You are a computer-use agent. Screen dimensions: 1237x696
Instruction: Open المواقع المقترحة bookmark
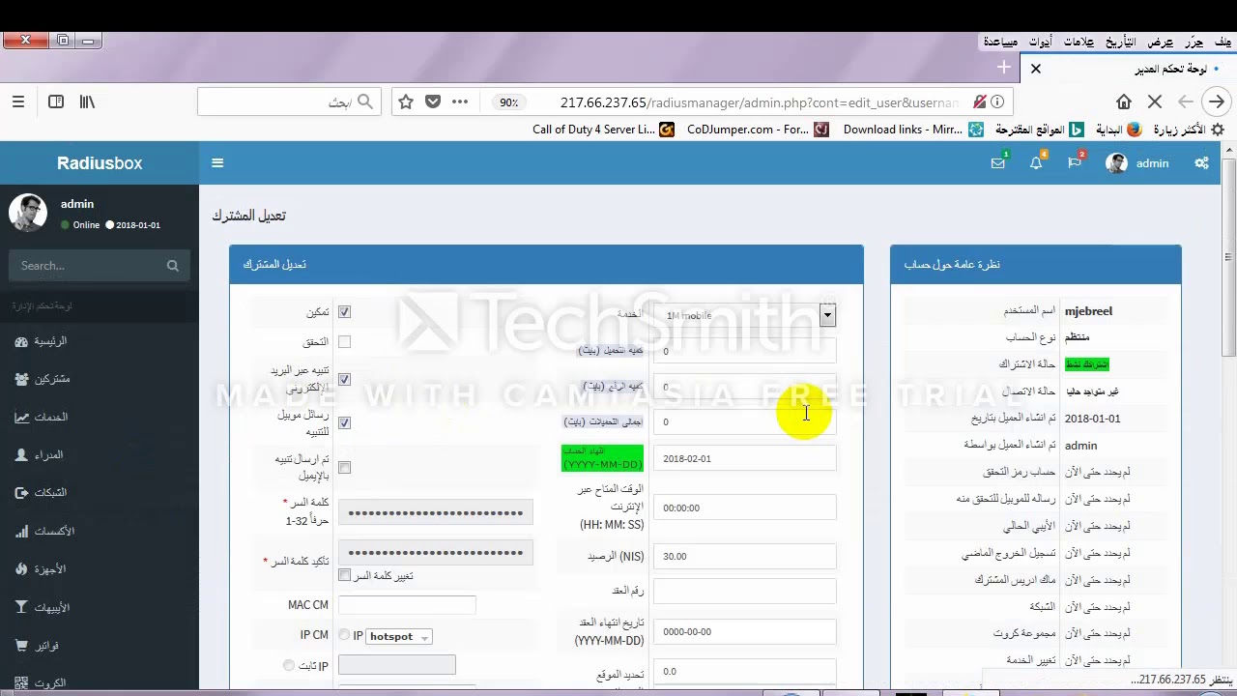tap(1039, 130)
